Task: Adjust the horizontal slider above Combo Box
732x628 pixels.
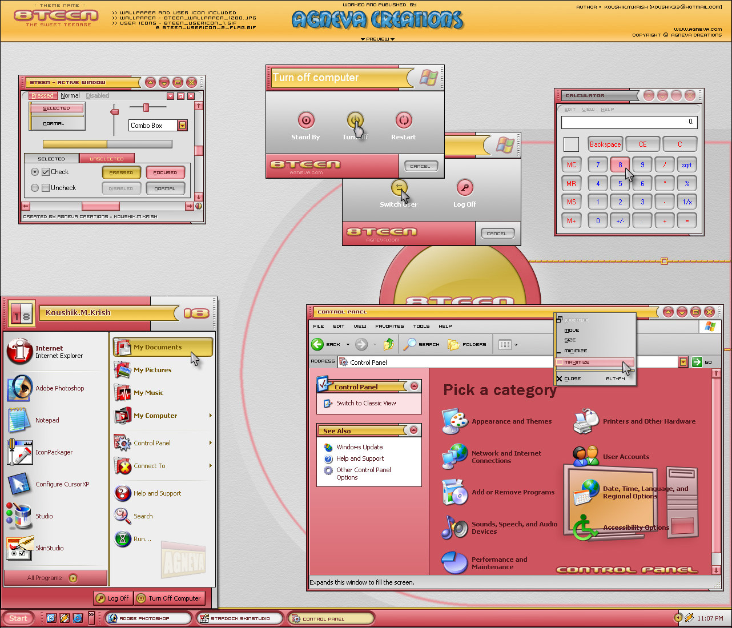Action: [x=146, y=107]
